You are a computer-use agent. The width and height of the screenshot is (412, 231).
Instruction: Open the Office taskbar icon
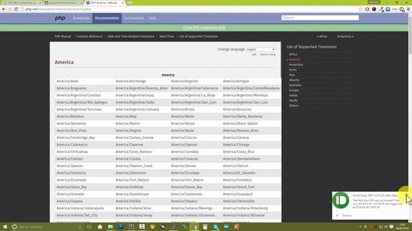(236, 227)
